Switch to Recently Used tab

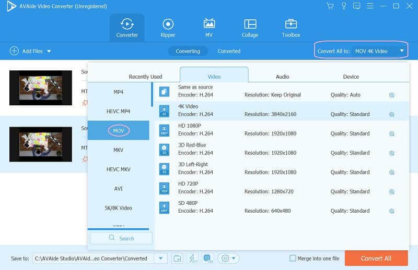146,77
